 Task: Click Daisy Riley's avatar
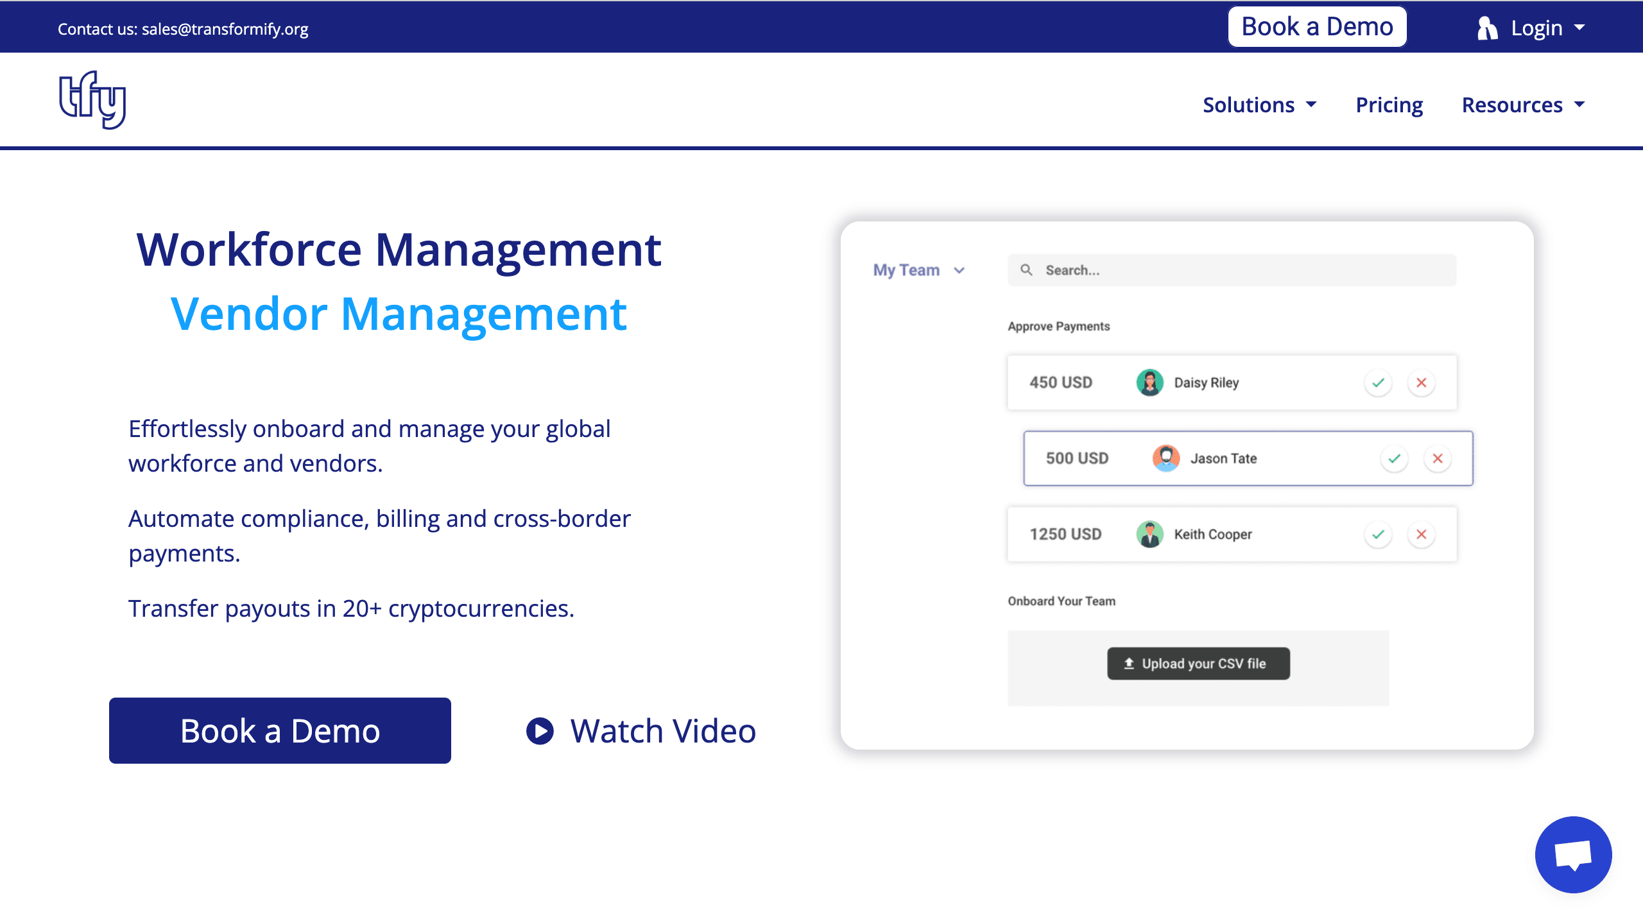tap(1149, 383)
